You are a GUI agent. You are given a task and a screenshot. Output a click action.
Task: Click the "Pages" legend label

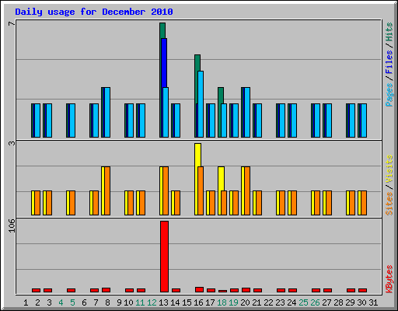click(x=389, y=95)
